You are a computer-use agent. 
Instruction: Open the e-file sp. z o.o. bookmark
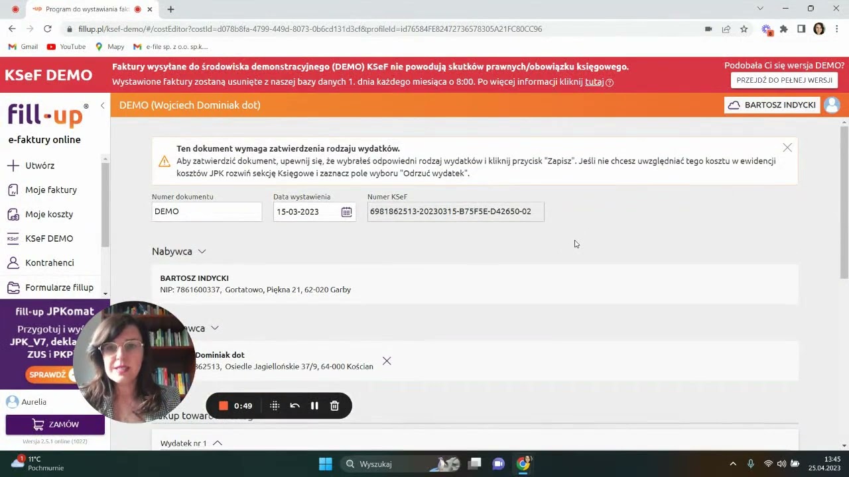click(170, 47)
